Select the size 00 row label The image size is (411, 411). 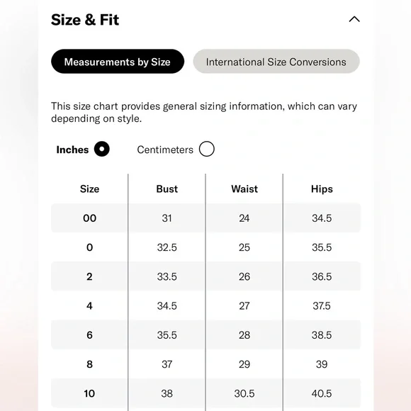tap(89, 218)
